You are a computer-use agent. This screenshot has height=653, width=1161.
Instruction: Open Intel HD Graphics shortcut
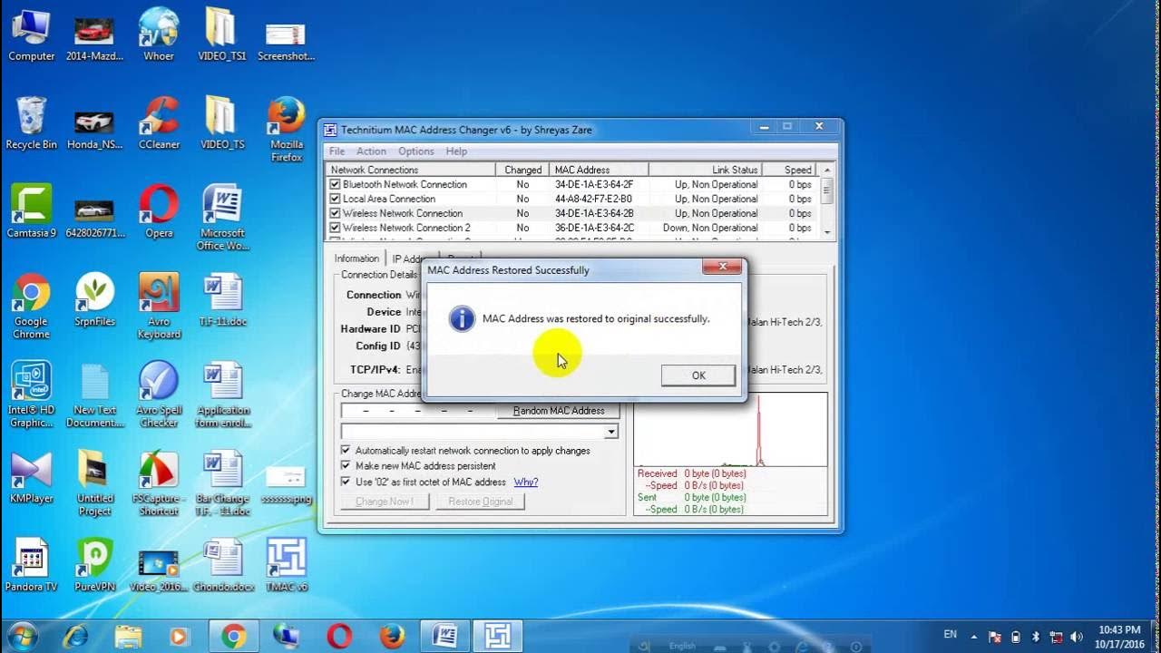point(32,395)
